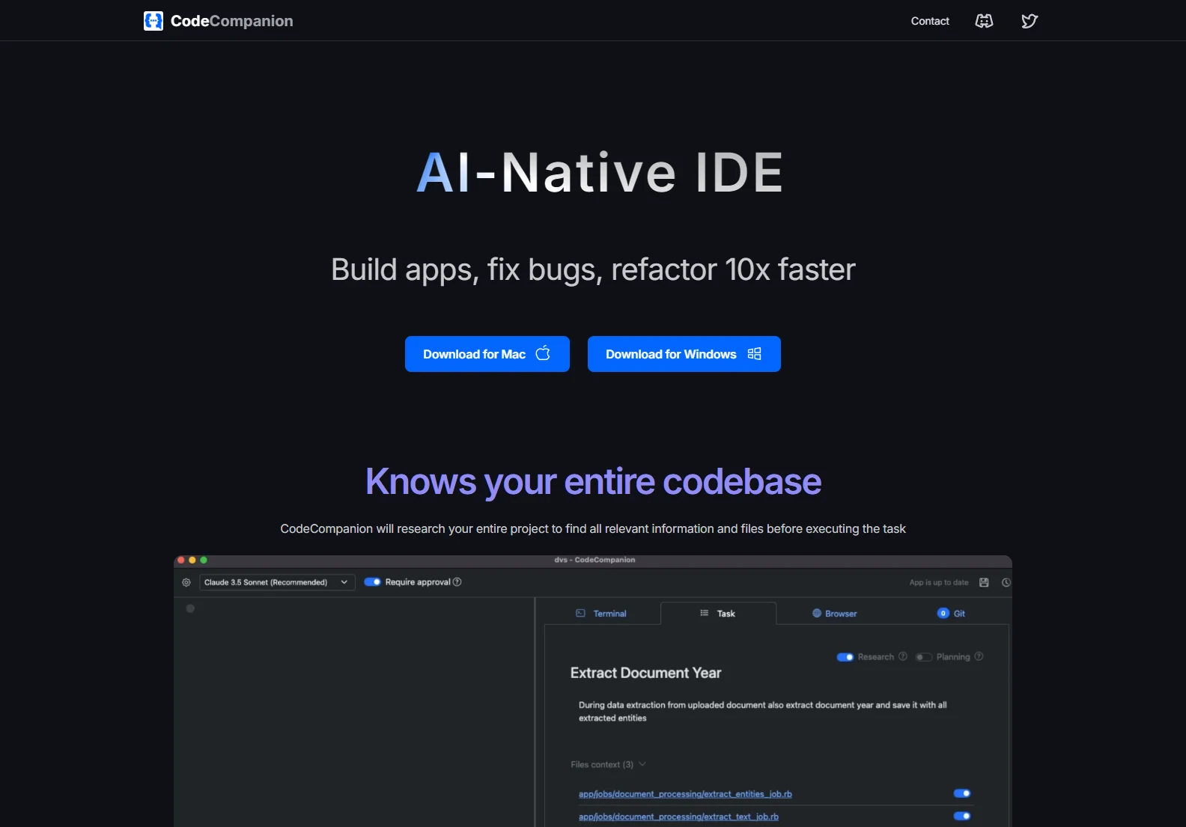Toggle the Require approval switch
1186x827 pixels.
(373, 582)
